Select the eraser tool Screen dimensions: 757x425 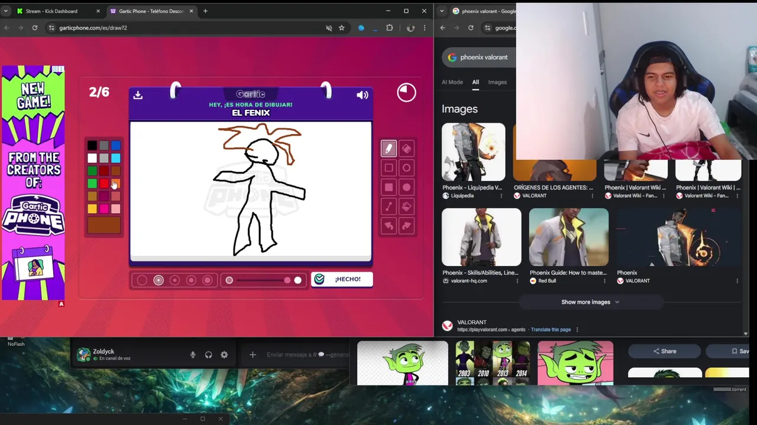pos(406,149)
